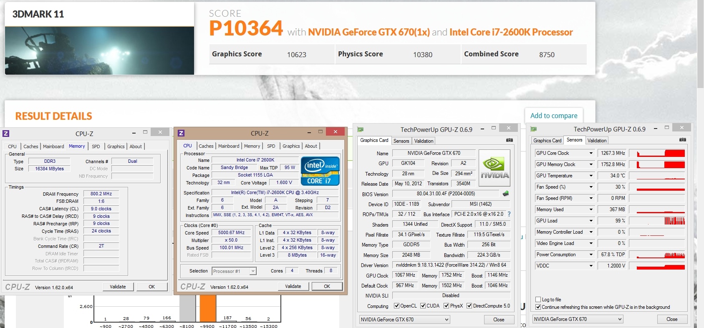704x328 pixels.
Task: Click OK in the CPU-Z Memory window
Action: click(x=152, y=287)
